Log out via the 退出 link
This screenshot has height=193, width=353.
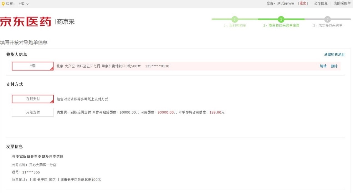303,3
